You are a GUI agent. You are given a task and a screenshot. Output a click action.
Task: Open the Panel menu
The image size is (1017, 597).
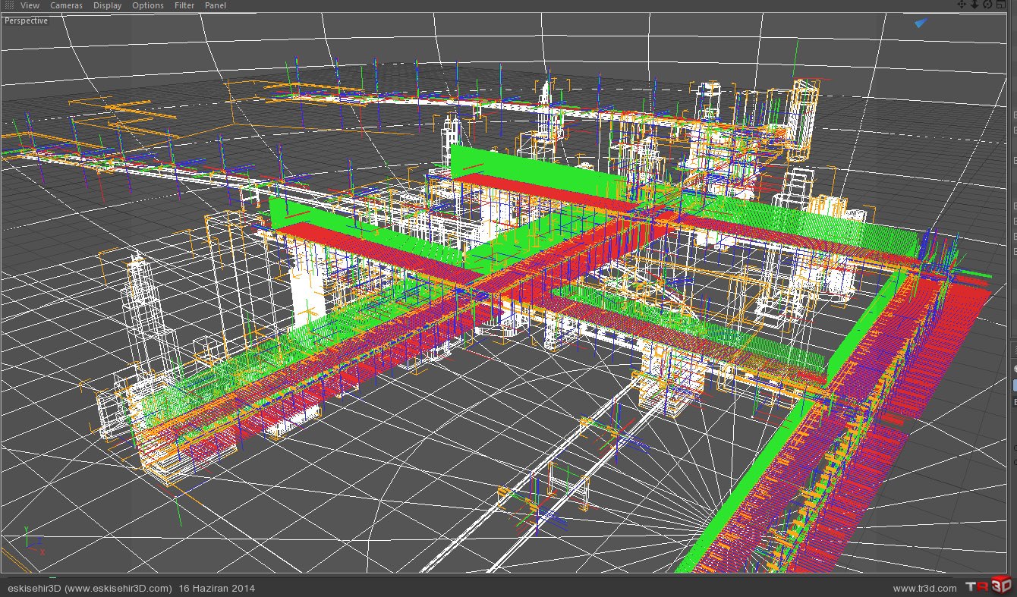click(216, 5)
